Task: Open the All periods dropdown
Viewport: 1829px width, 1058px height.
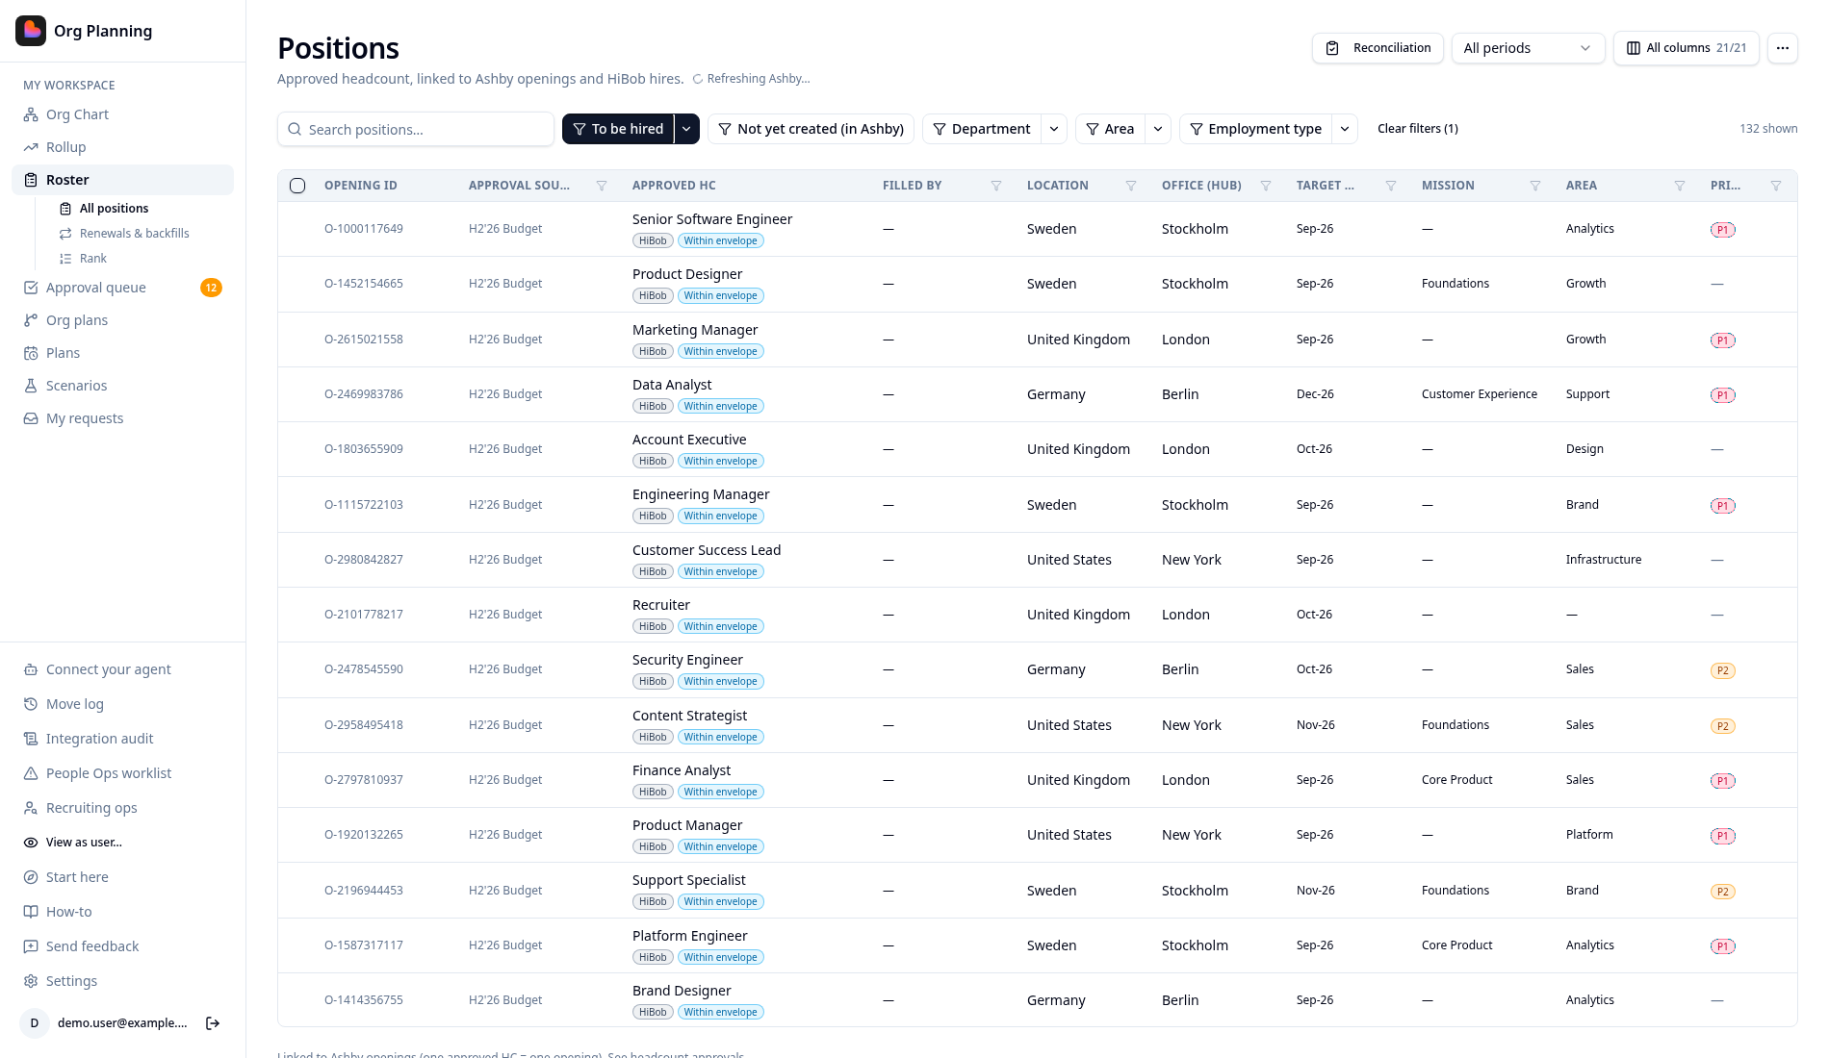Action: [x=1528, y=48]
